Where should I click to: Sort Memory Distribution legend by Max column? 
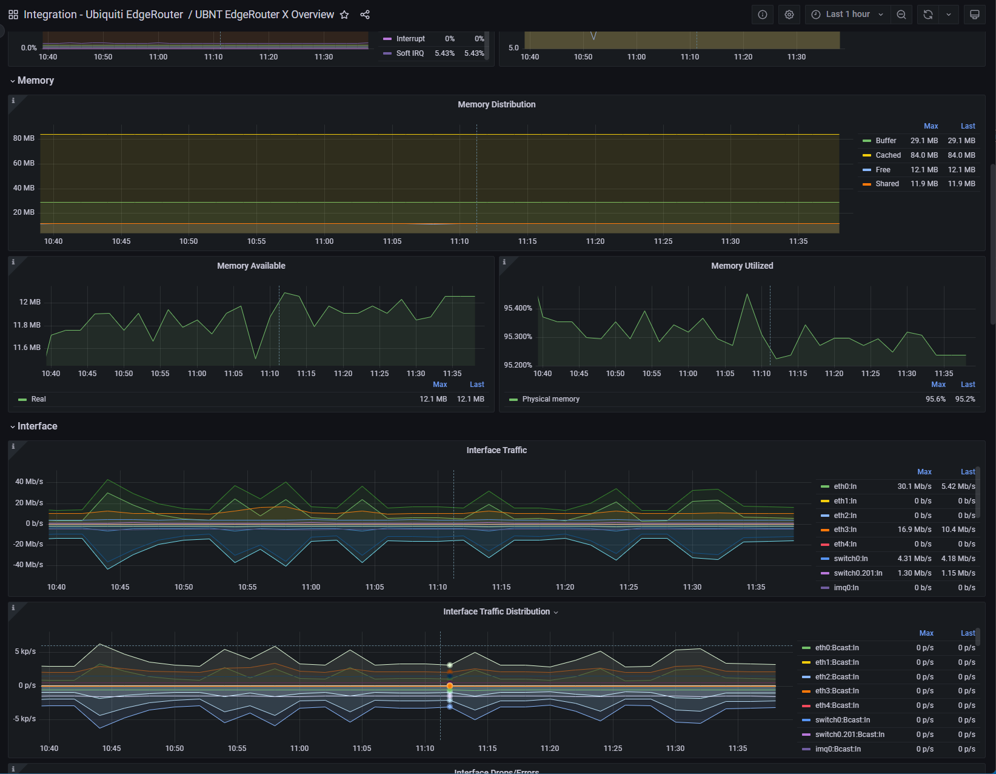point(931,126)
